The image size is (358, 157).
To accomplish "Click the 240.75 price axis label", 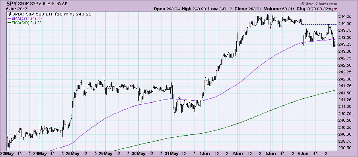I will click(345, 113).
